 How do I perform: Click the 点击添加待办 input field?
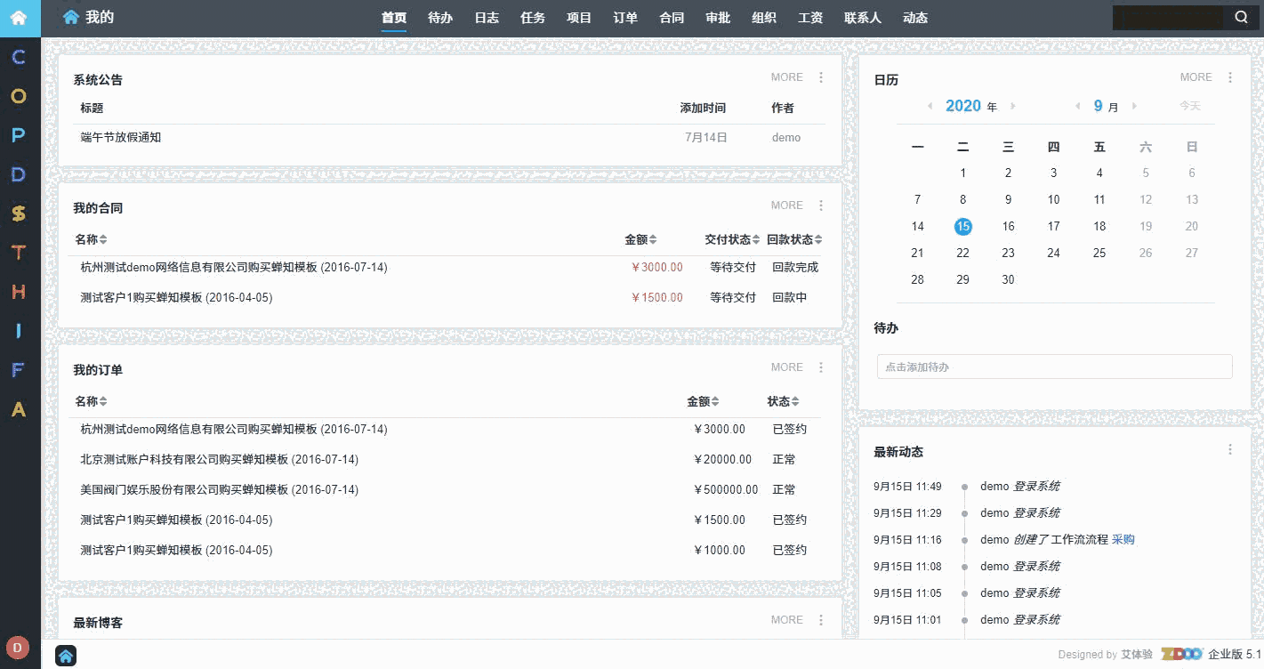pyautogui.click(x=1054, y=366)
